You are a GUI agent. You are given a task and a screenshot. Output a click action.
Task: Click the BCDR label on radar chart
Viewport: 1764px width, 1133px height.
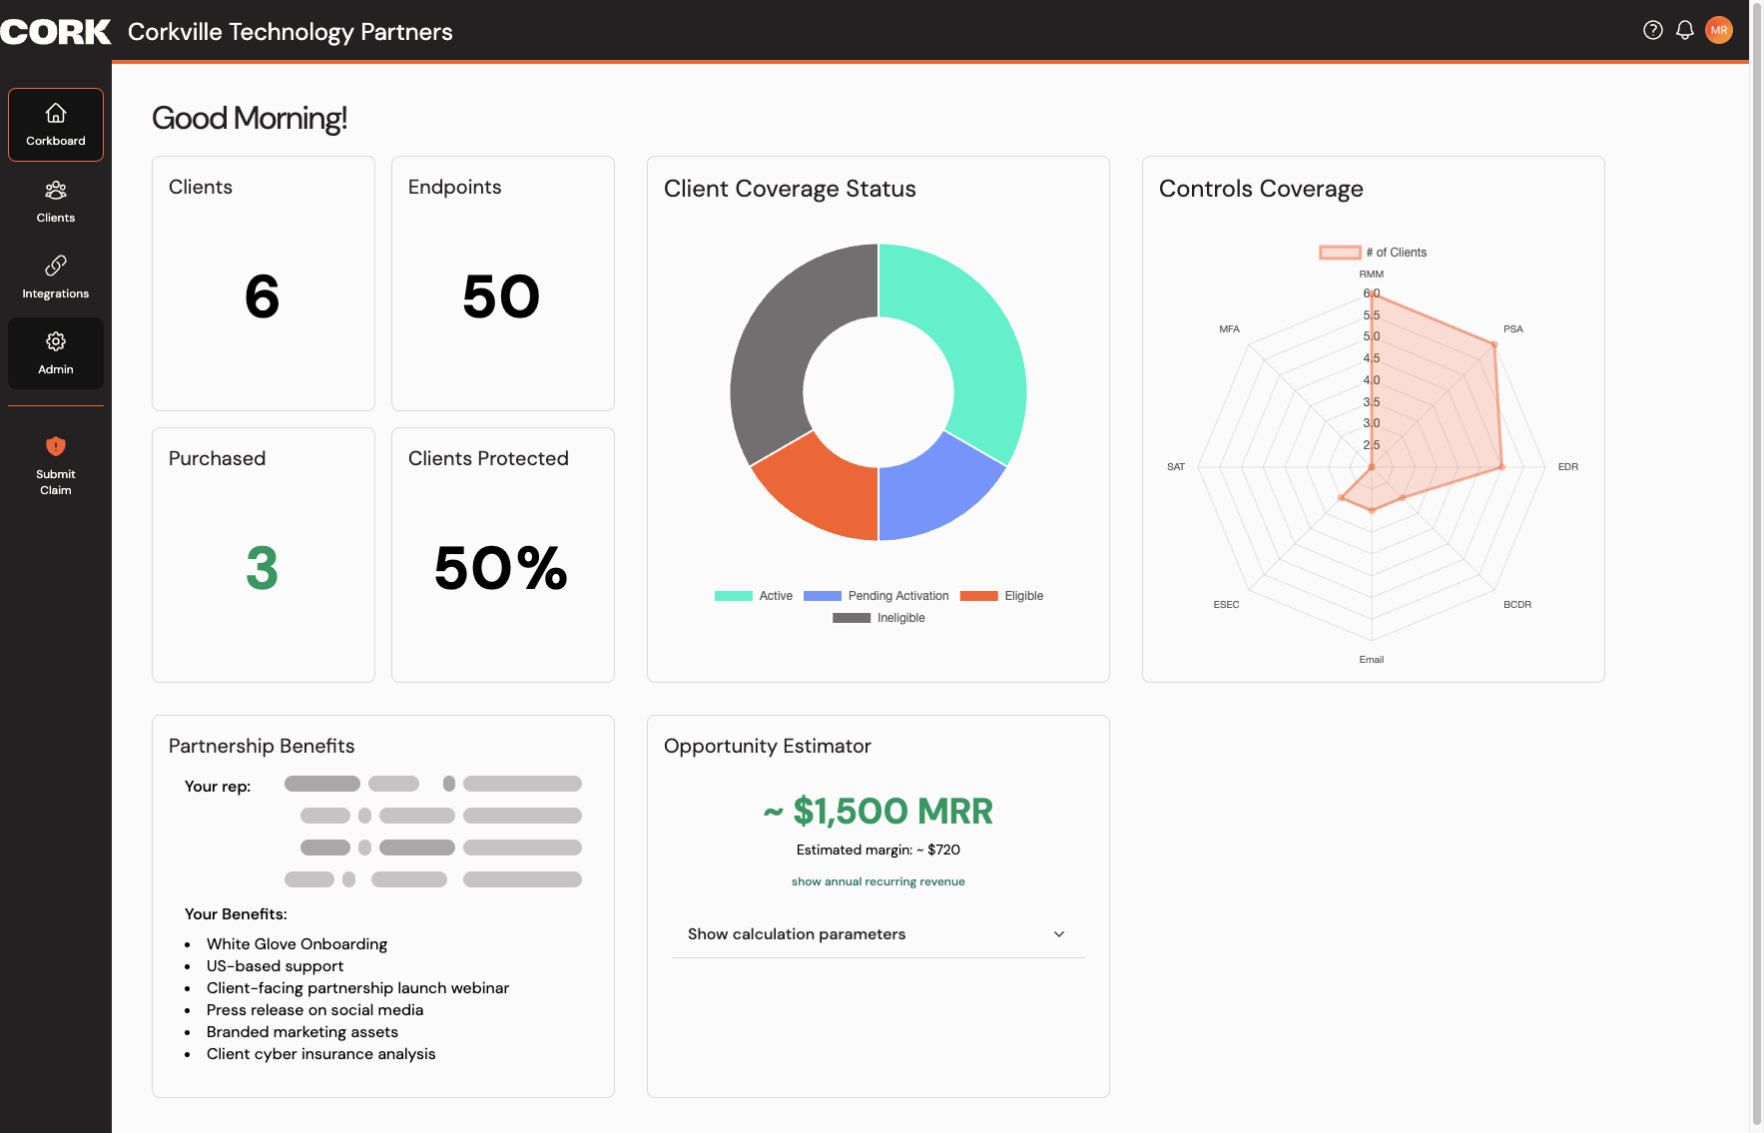tap(1517, 605)
